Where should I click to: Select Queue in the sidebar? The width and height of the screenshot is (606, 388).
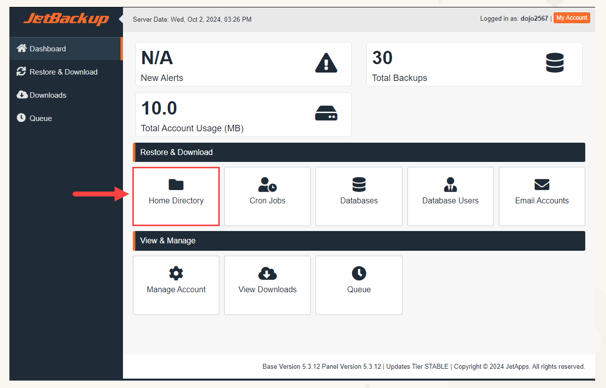(40, 118)
